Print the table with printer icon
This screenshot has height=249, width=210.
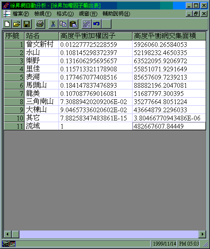tap(40, 24)
